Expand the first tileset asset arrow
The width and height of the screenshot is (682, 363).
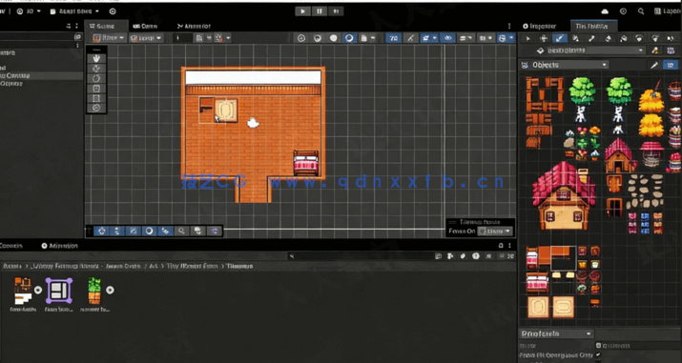click(x=38, y=290)
